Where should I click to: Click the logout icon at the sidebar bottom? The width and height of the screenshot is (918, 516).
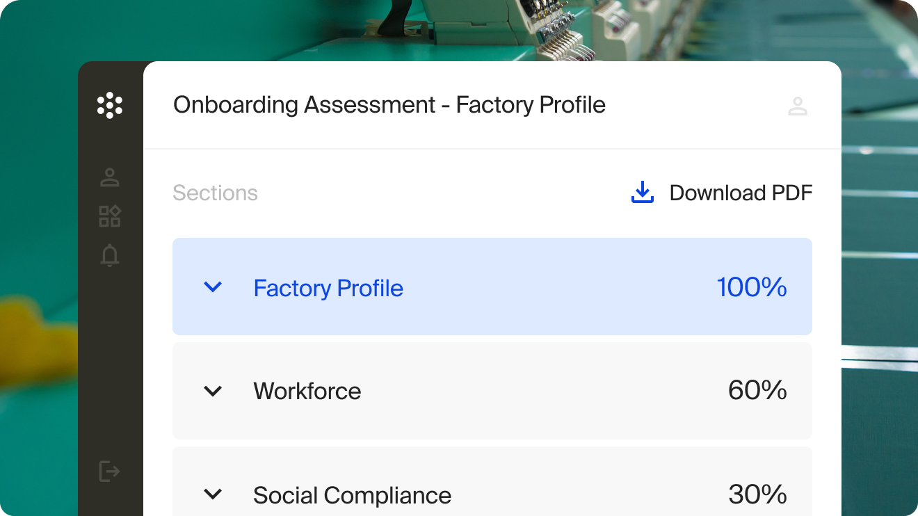coord(110,471)
